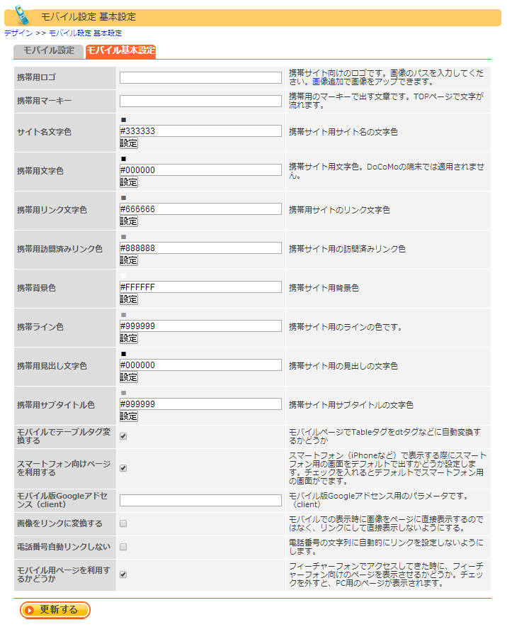This screenshot has height=627, width=507.
Task: Edit the サイト名文字色 #333333 field
Action: point(200,131)
